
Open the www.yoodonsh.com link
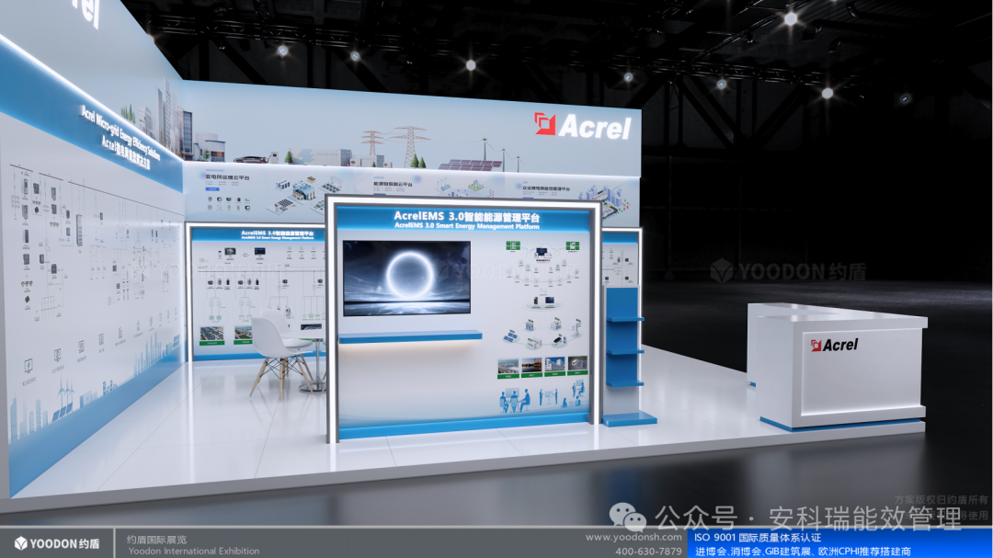pos(633,537)
